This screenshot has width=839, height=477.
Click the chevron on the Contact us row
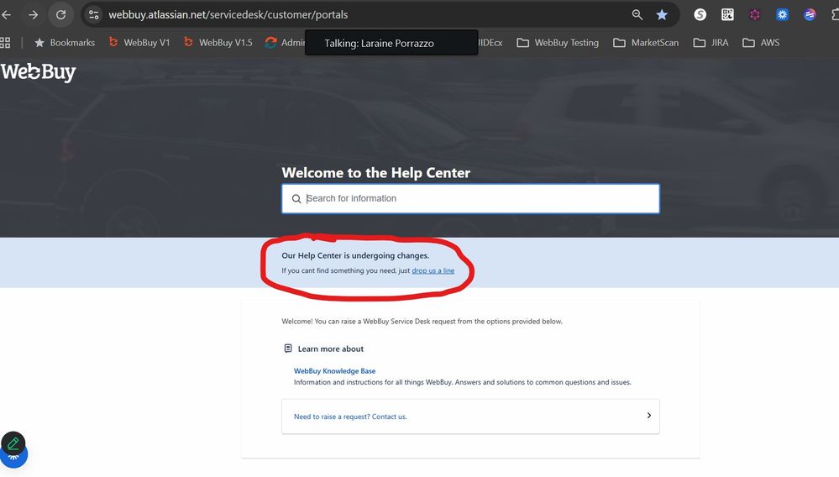coord(648,416)
